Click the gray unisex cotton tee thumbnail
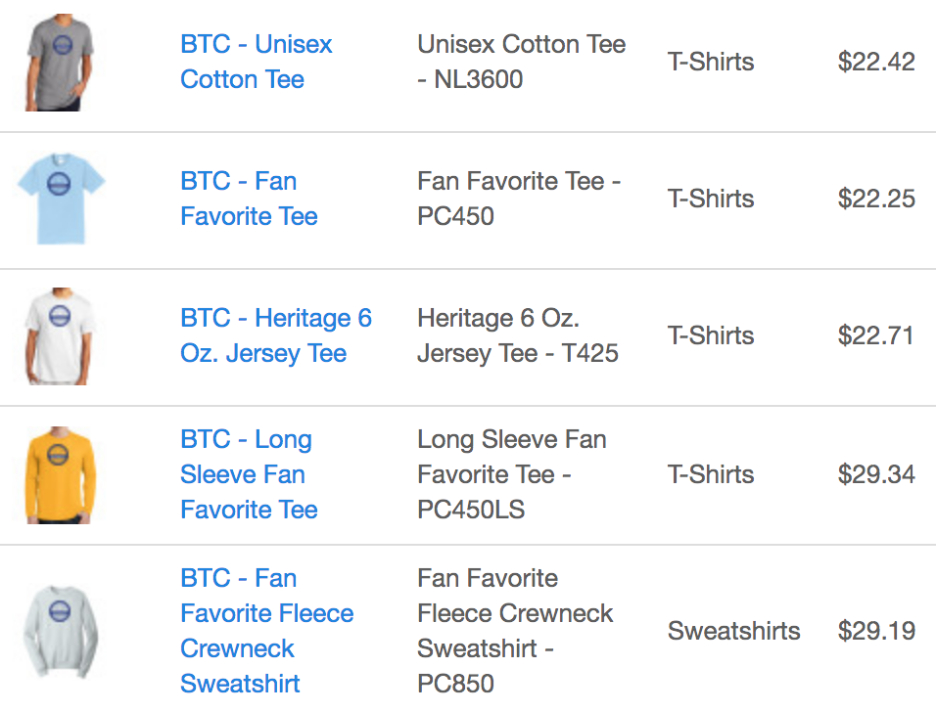The width and height of the screenshot is (936, 712). (x=61, y=63)
